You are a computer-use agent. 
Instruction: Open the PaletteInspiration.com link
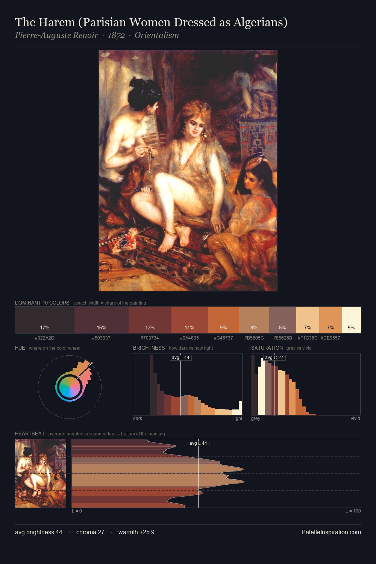point(331,532)
